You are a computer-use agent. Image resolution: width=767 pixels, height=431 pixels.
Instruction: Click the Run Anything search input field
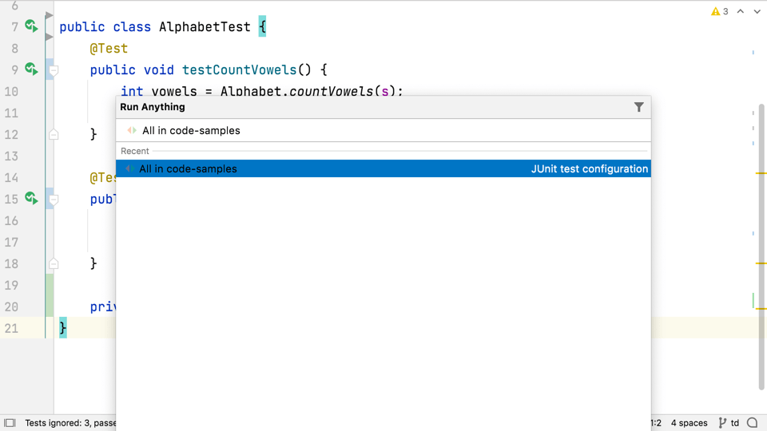(383, 130)
